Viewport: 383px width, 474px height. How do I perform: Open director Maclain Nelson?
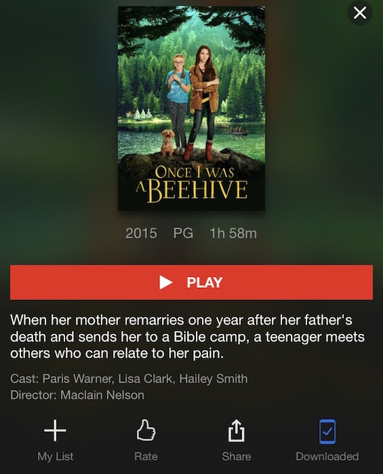102,395
